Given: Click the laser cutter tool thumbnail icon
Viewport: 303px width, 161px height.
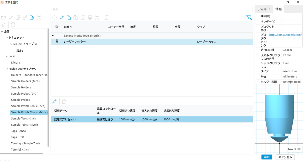Looking at the screenshot, I should [57, 42].
